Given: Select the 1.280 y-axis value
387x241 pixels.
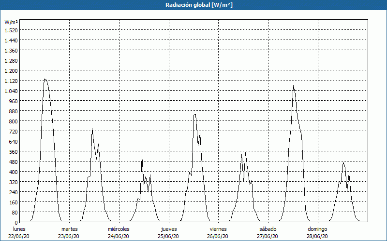Looking at the screenshot, I should pos(11,61).
